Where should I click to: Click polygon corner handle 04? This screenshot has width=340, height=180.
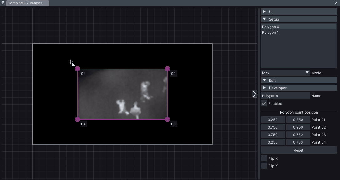point(78,119)
